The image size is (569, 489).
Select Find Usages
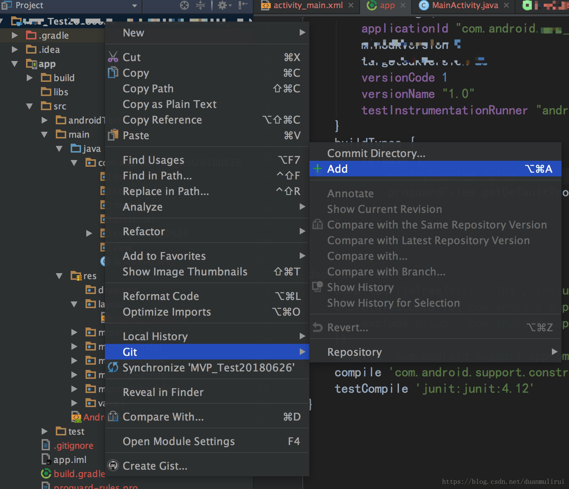point(207,160)
